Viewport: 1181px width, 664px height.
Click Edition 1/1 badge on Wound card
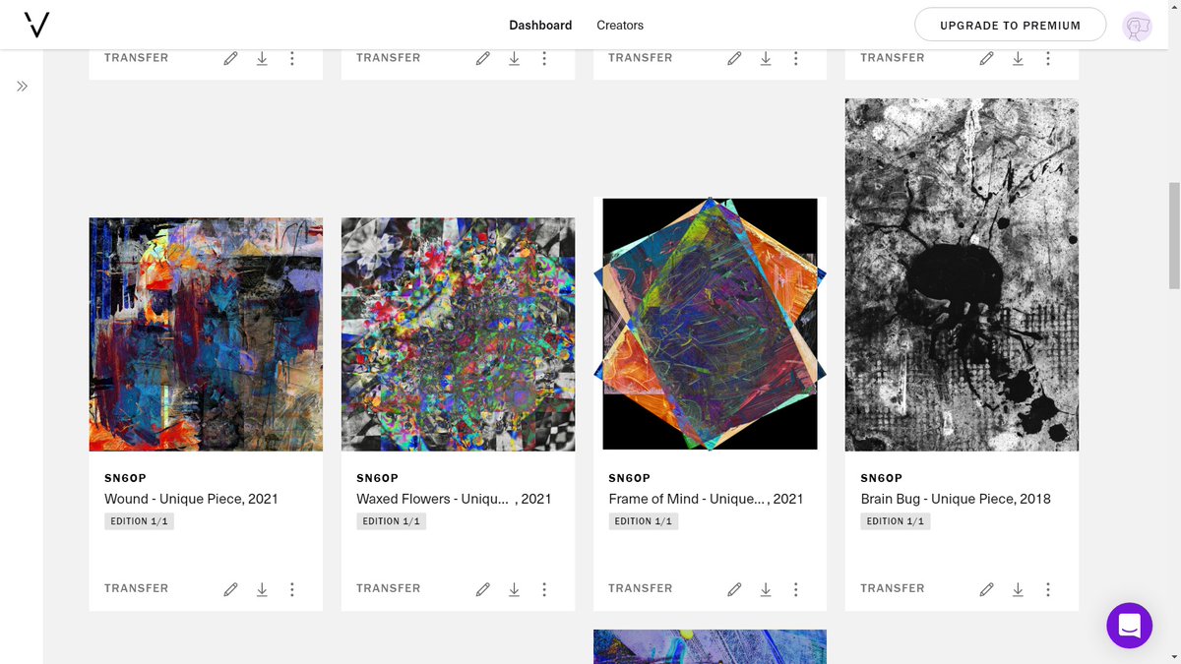click(139, 521)
